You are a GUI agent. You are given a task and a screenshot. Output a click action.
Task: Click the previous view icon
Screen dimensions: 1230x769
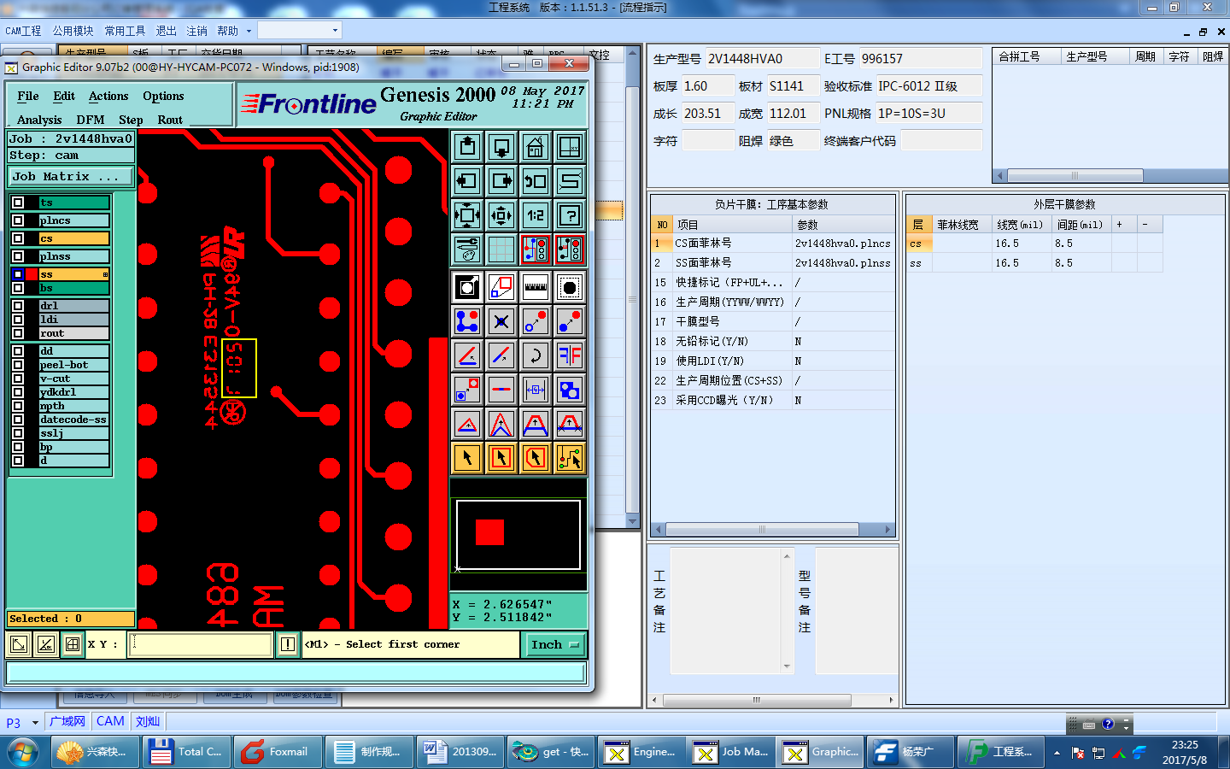(x=536, y=181)
